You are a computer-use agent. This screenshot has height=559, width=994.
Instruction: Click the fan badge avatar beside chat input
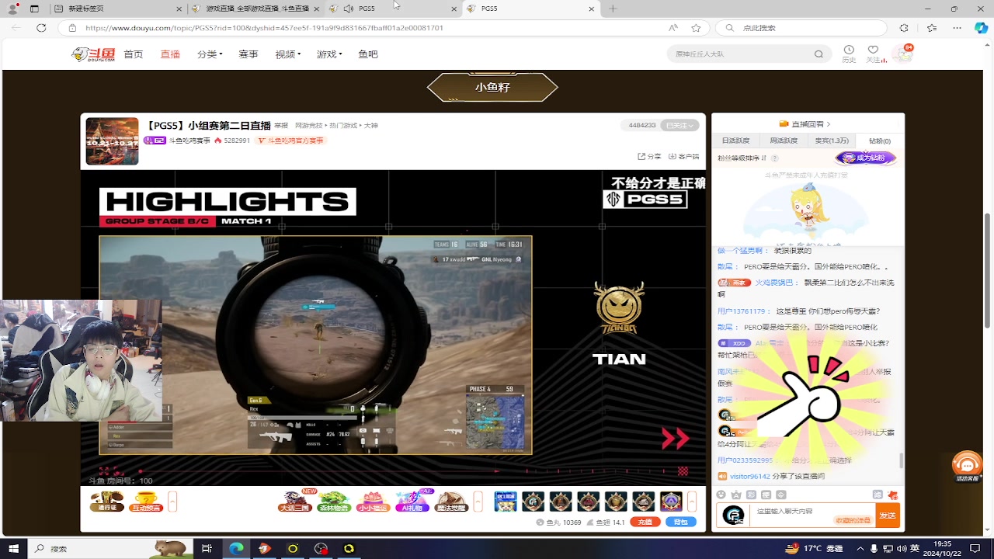[x=733, y=515]
